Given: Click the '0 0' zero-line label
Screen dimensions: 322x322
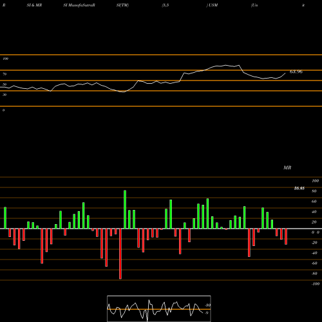Looking at the screenshot, I should point(316,232).
